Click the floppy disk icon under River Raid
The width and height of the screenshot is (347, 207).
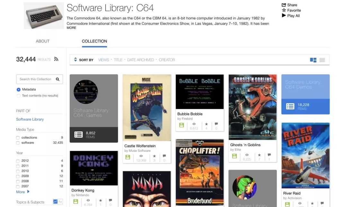click(288, 204)
